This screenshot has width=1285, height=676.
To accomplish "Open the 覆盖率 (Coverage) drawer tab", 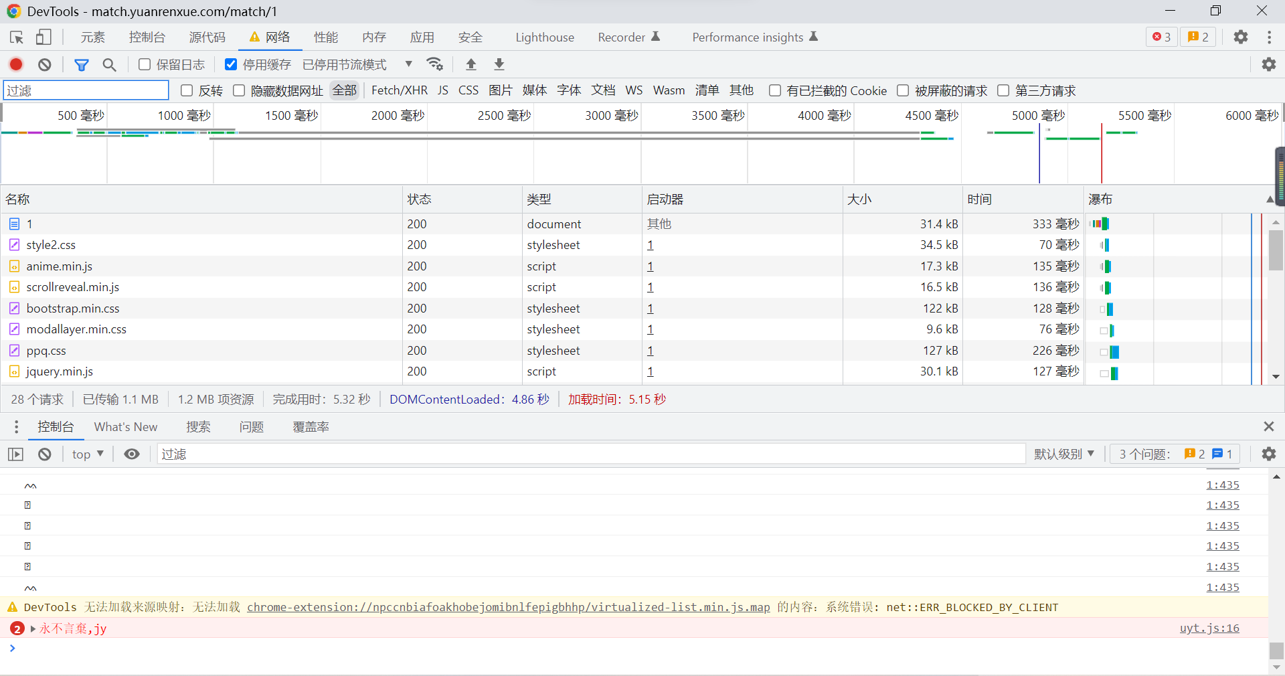I will coord(311,427).
